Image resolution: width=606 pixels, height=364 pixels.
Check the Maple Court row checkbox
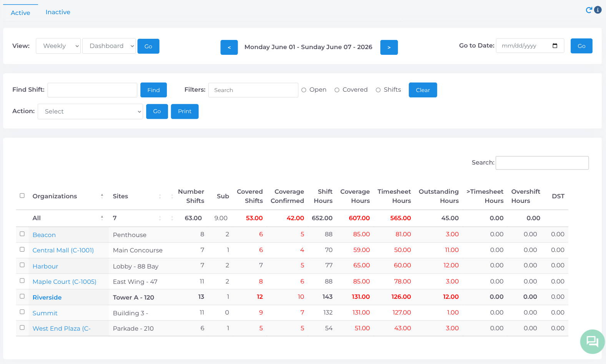(22, 281)
